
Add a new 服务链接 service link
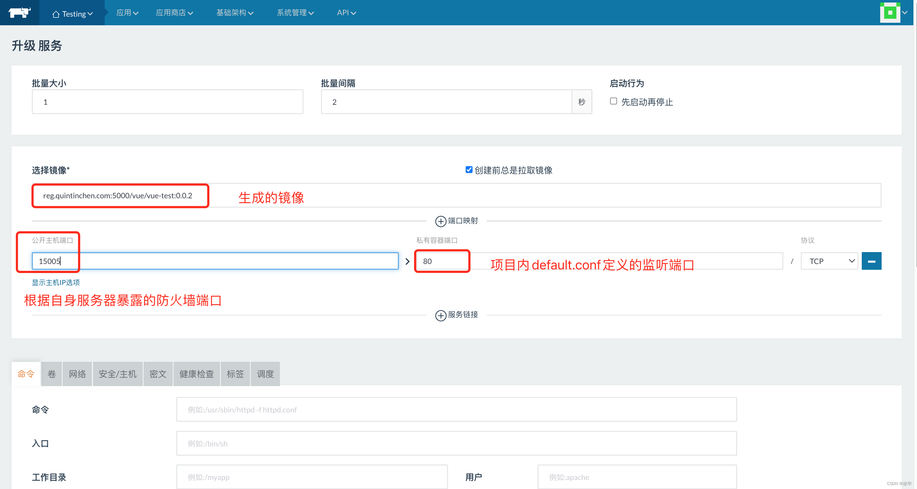point(456,315)
